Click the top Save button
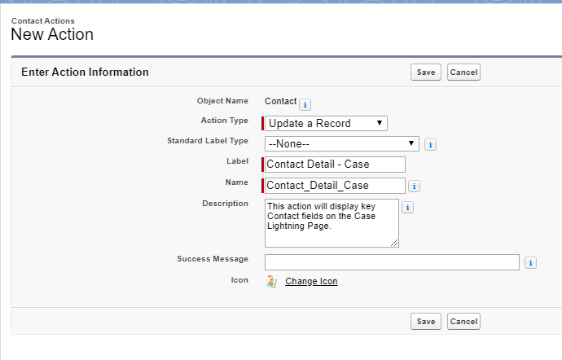 point(425,72)
